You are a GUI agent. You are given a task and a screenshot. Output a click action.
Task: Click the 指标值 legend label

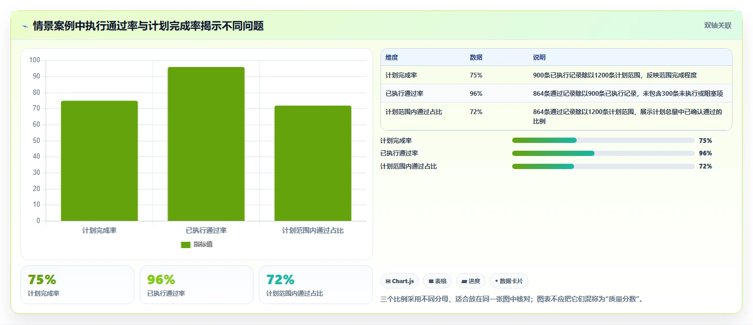click(203, 244)
